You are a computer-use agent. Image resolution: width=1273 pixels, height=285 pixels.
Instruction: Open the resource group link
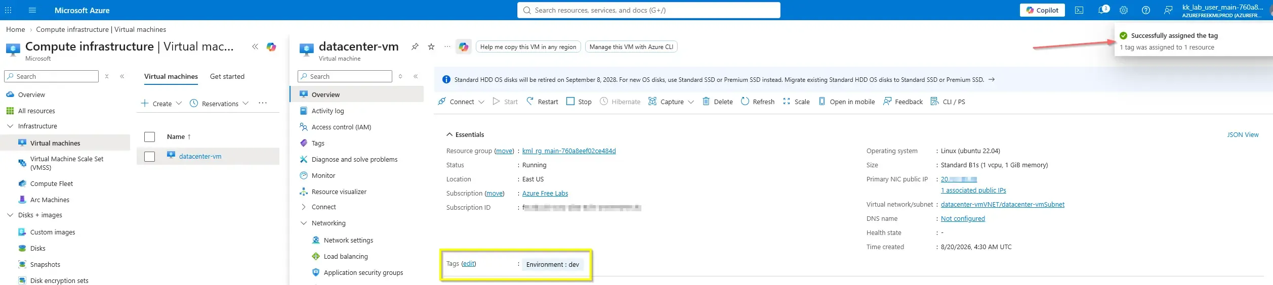569,151
